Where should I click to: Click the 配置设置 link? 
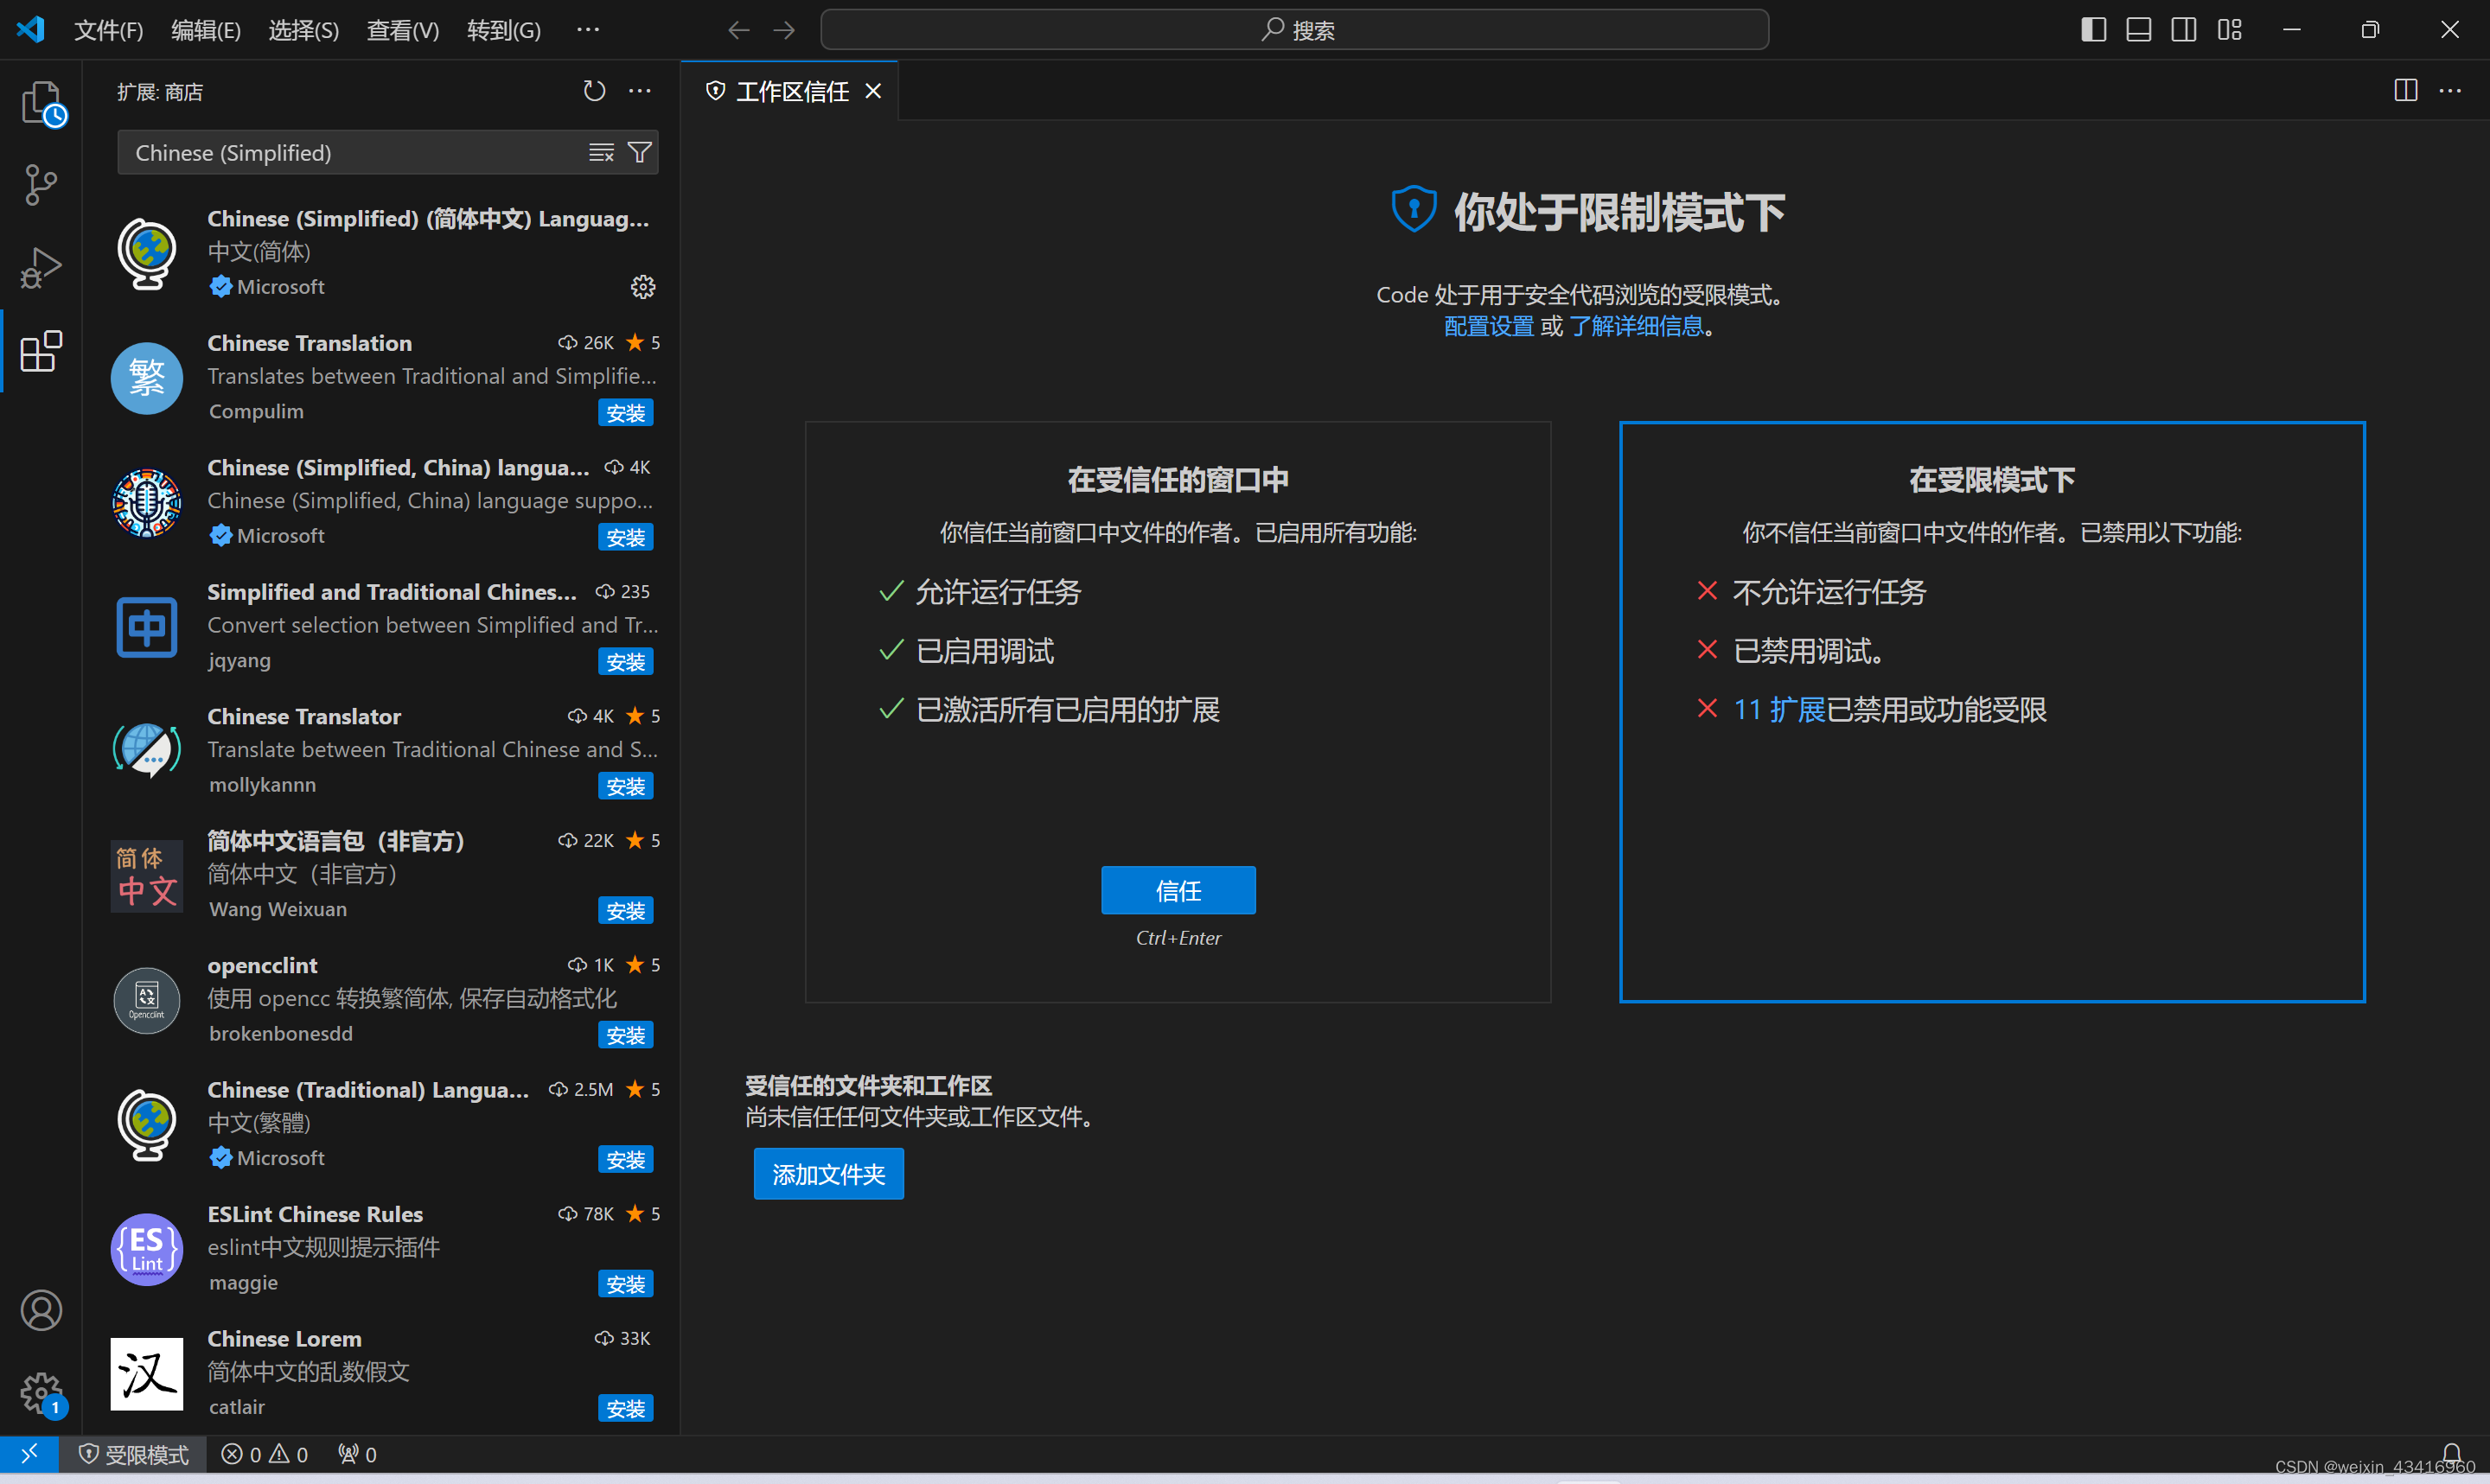[1488, 326]
